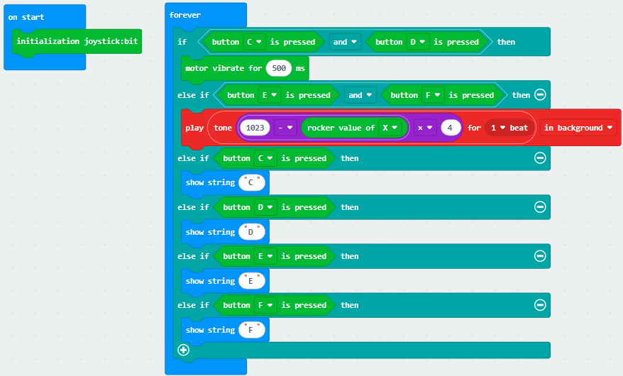The width and height of the screenshot is (623, 376).
Task: Open the 'and' dropdown between buttons E and F
Action: pos(360,95)
